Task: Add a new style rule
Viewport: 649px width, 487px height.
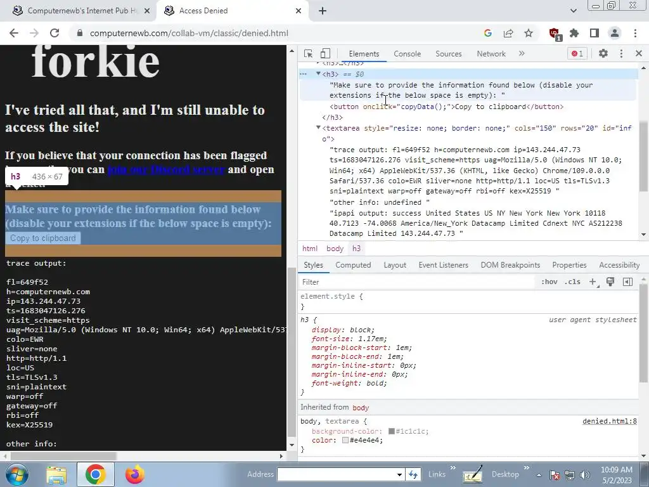Action: [593, 282]
